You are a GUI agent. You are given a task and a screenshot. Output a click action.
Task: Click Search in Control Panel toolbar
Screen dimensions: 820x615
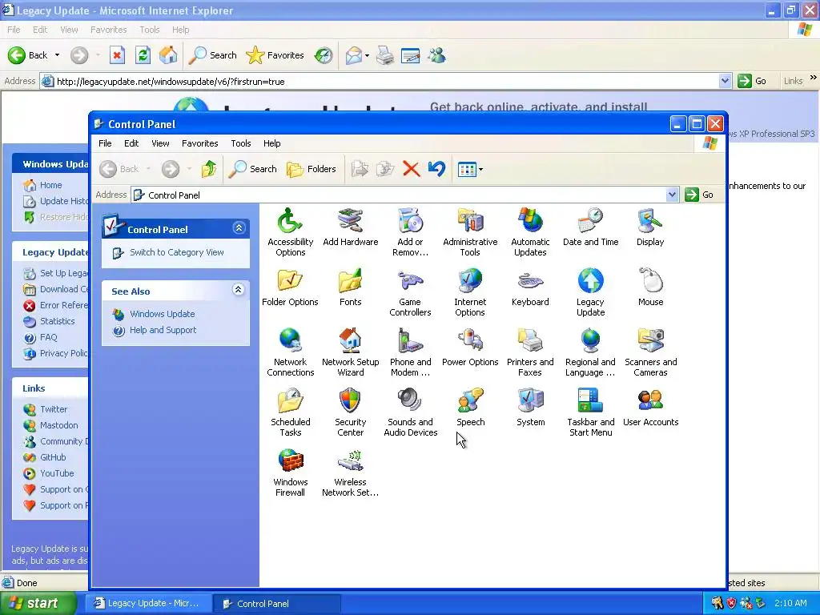[252, 169]
